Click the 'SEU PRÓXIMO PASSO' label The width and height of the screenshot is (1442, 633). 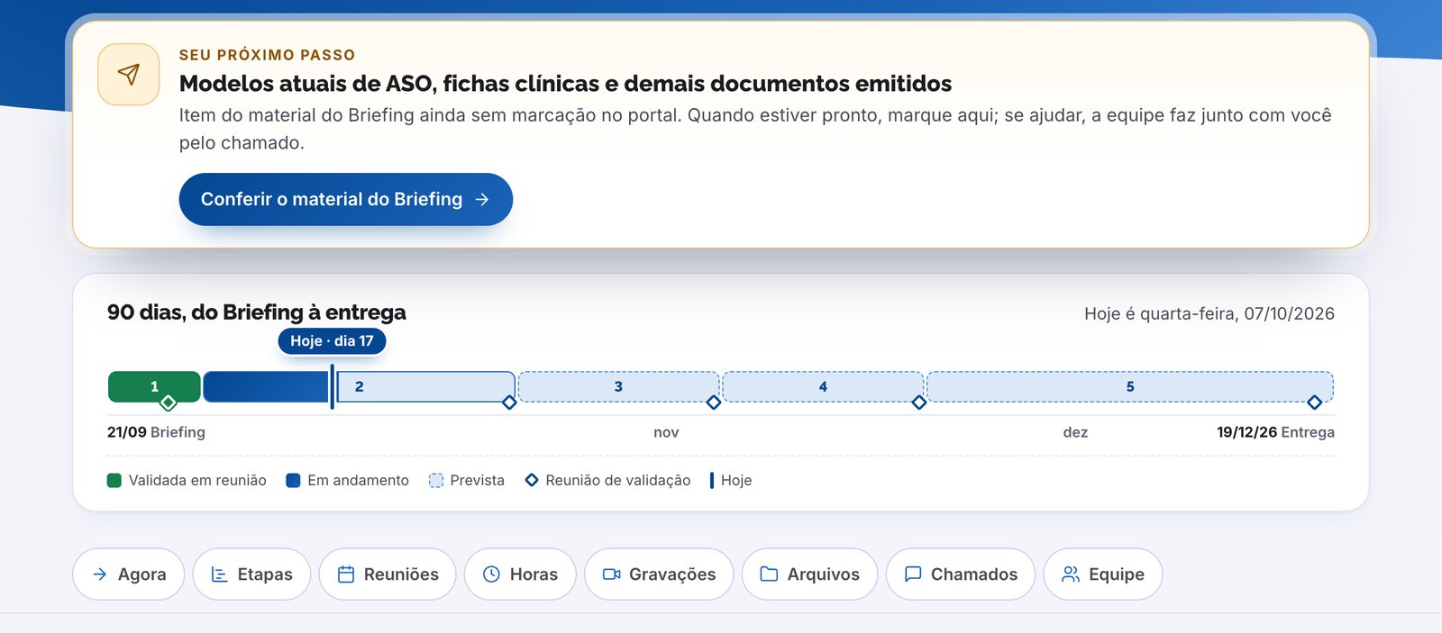(x=268, y=55)
